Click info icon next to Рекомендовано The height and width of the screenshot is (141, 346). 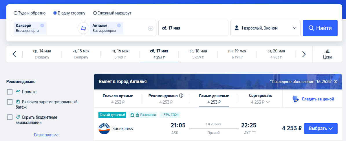[x=181, y=96]
